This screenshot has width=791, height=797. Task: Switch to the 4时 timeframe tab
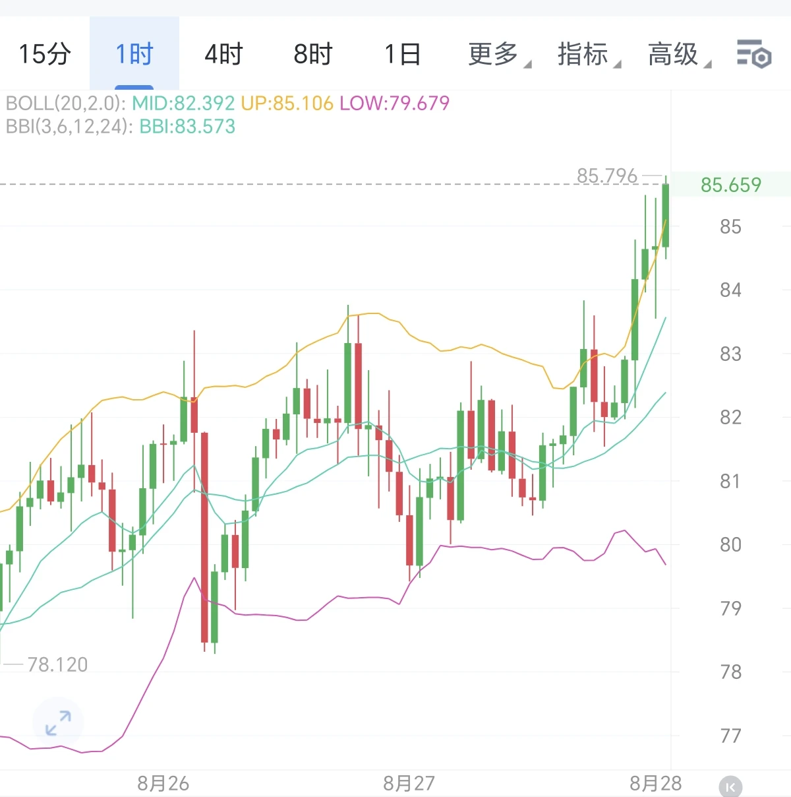click(223, 54)
